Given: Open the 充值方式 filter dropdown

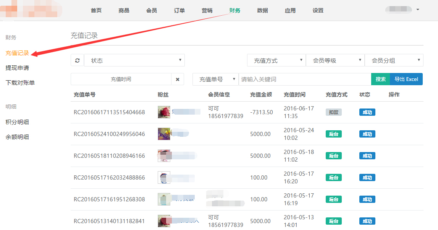Looking at the screenshot, I should (x=276, y=60).
